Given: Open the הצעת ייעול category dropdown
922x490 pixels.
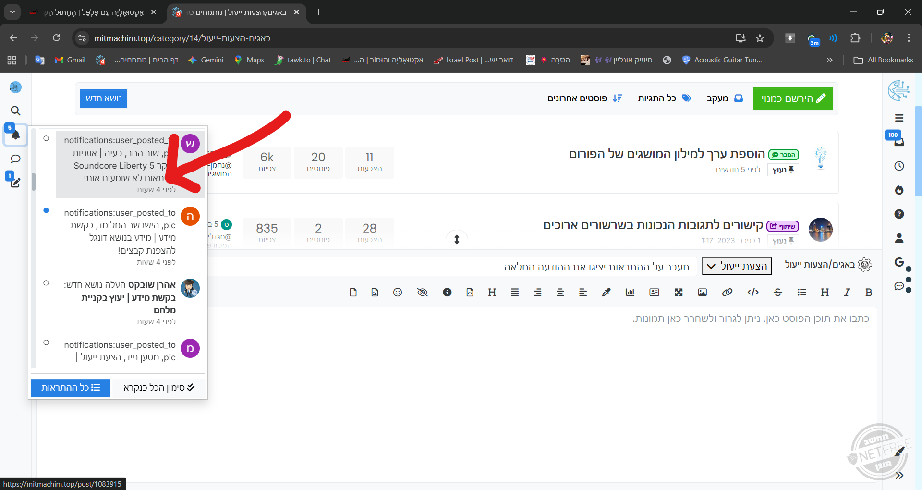Looking at the screenshot, I should [737, 266].
